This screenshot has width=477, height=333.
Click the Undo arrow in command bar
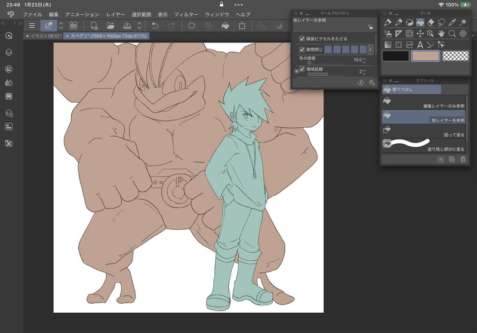tap(155, 26)
